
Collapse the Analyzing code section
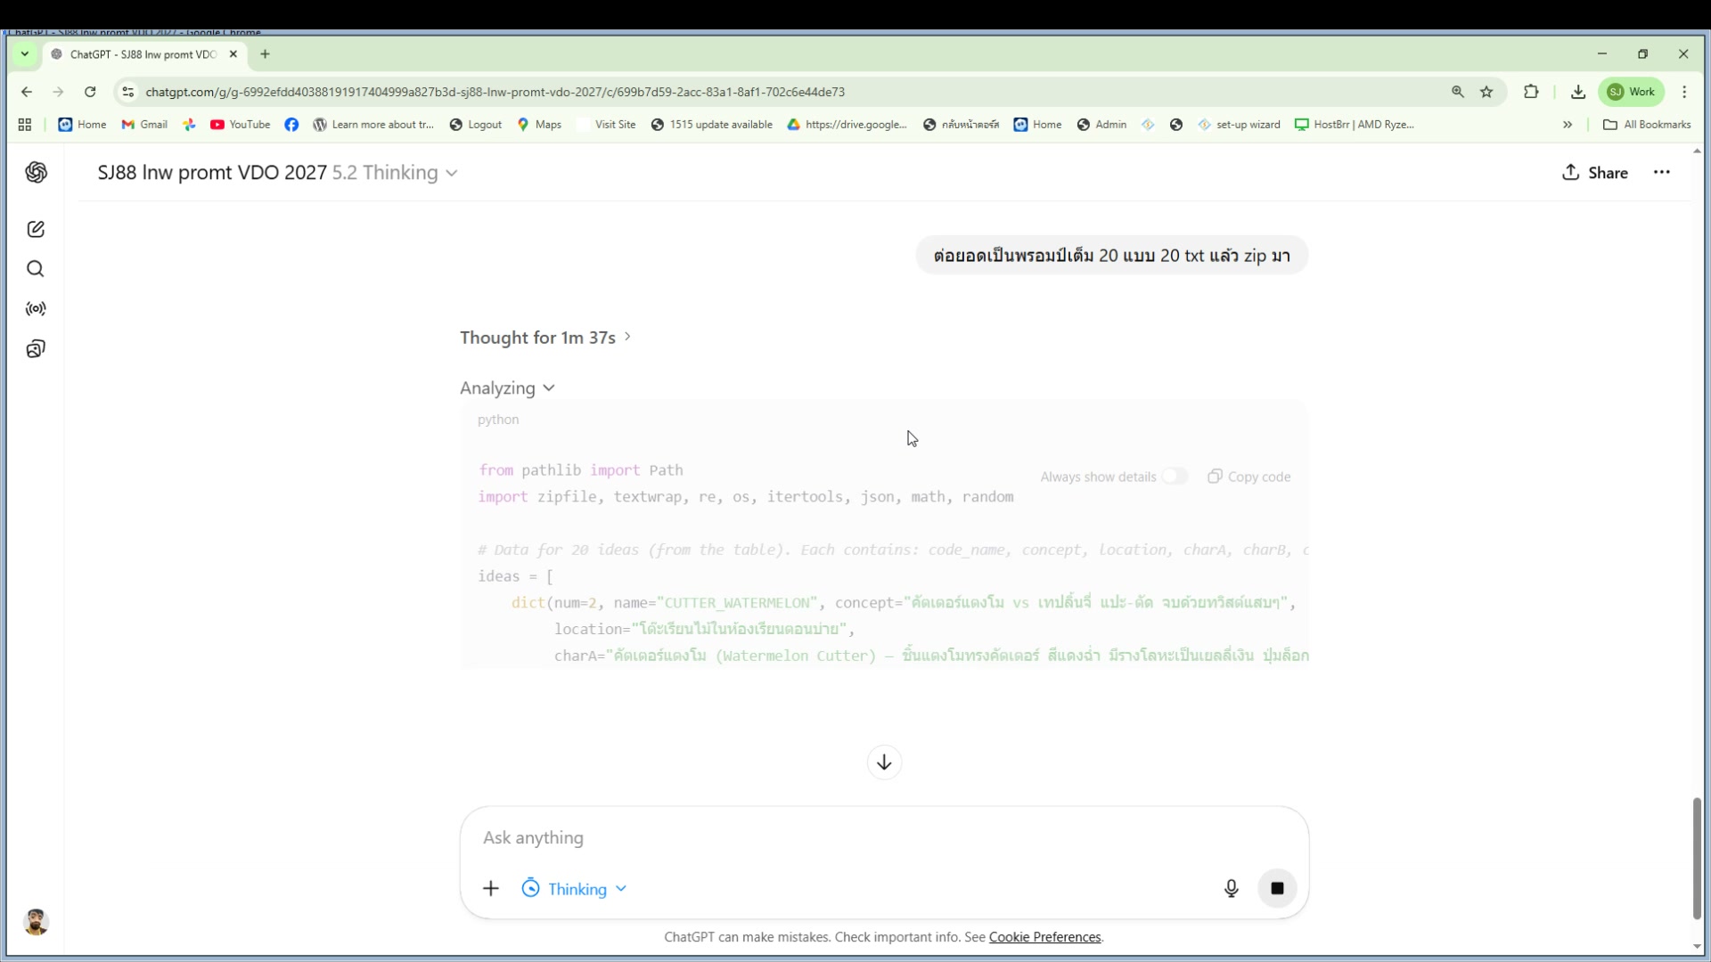(x=507, y=388)
